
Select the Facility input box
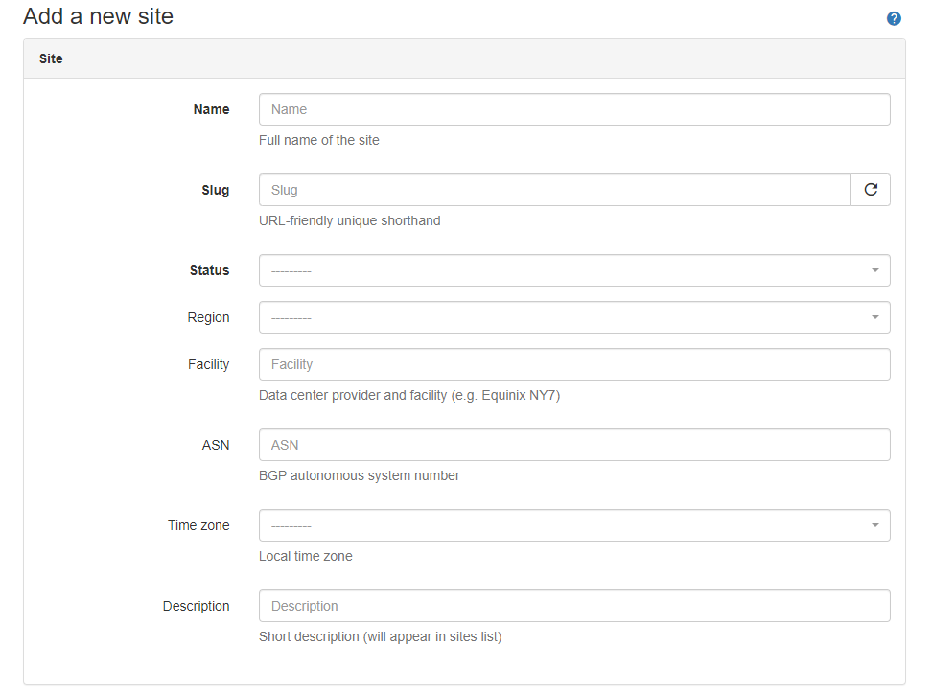point(573,364)
